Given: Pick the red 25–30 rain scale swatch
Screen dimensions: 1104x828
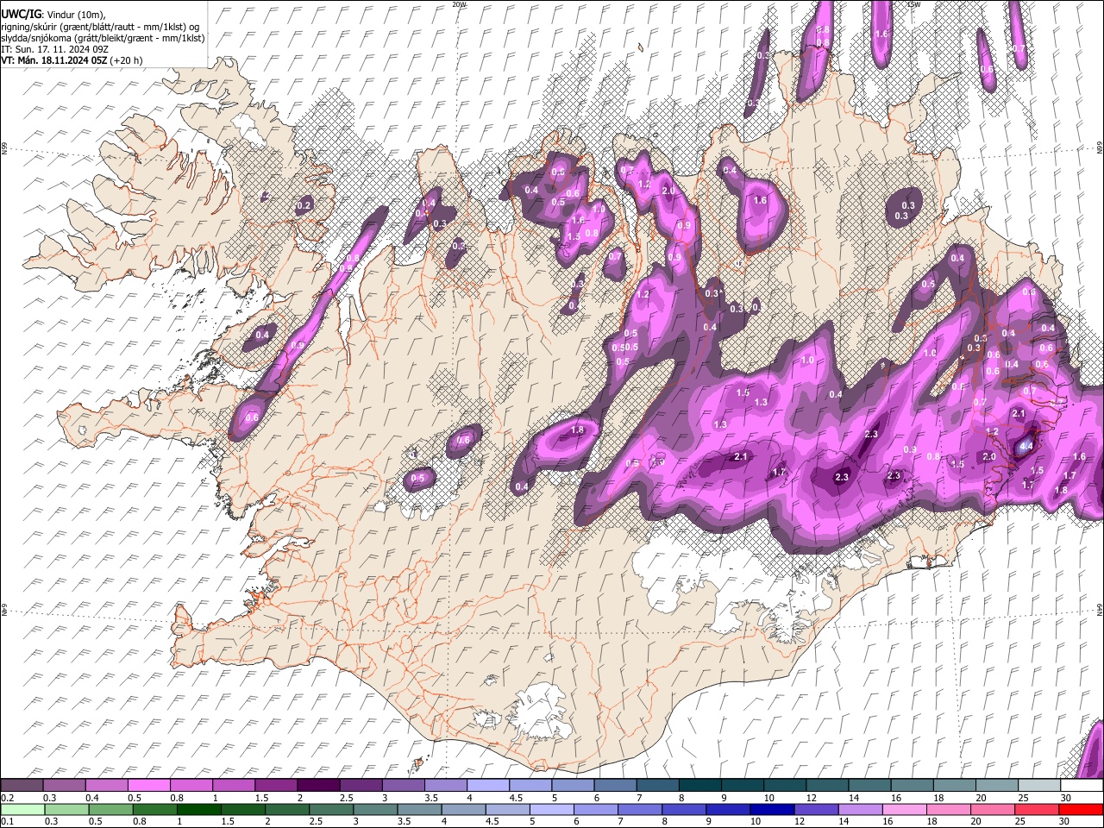Looking at the screenshot, I should pyautogui.click(x=1038, y=809).
